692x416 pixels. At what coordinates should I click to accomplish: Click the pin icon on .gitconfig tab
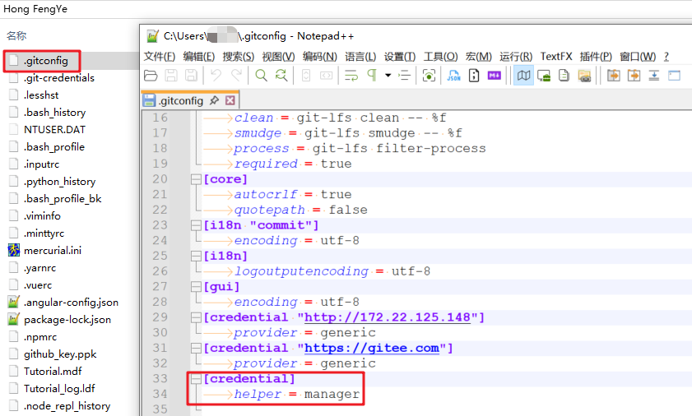[x=214, y=100]
